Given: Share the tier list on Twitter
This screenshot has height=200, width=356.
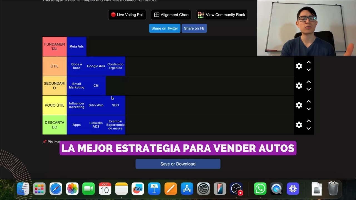Looking at the screenshot, I should pyautogui.click(x=165, y=28).
